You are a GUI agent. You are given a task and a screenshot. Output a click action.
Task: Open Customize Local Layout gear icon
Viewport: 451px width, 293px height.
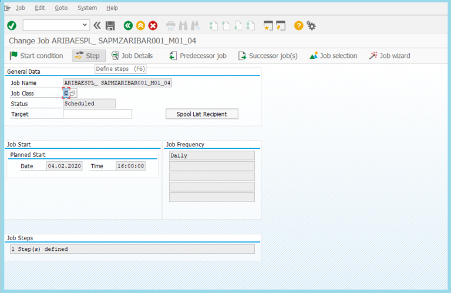[311, 26]
